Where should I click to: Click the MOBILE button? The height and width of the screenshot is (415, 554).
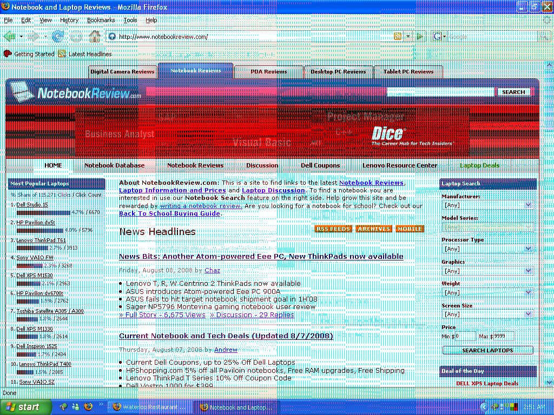(410, 229)
